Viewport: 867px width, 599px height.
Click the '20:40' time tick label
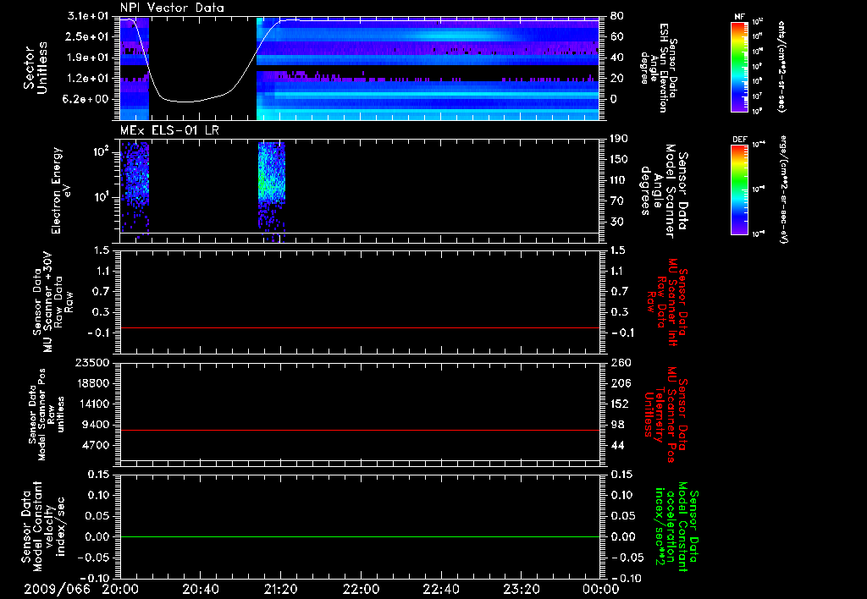point(202,589)
